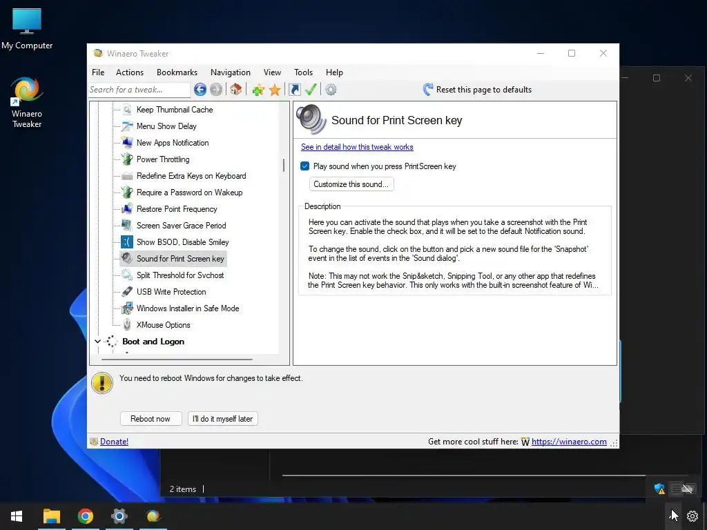Go to the Home page icon
Viewport: 707px width, 530px height.
pyautogui.click(x=236, y=90)
